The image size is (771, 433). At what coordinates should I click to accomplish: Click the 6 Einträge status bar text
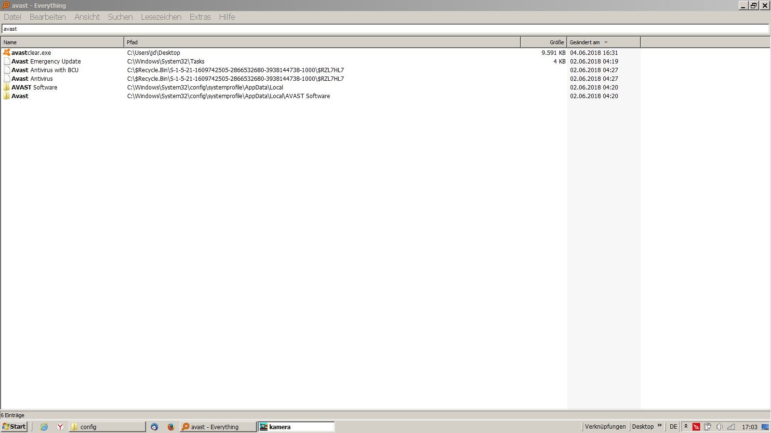tap(13, 415)
